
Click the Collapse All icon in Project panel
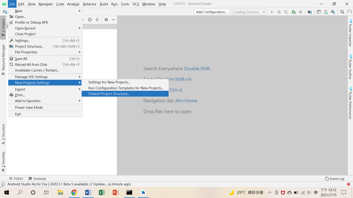97,20
